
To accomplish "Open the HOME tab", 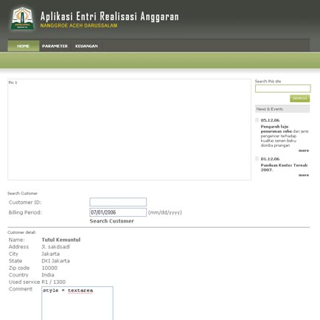I will click(24, 46).
